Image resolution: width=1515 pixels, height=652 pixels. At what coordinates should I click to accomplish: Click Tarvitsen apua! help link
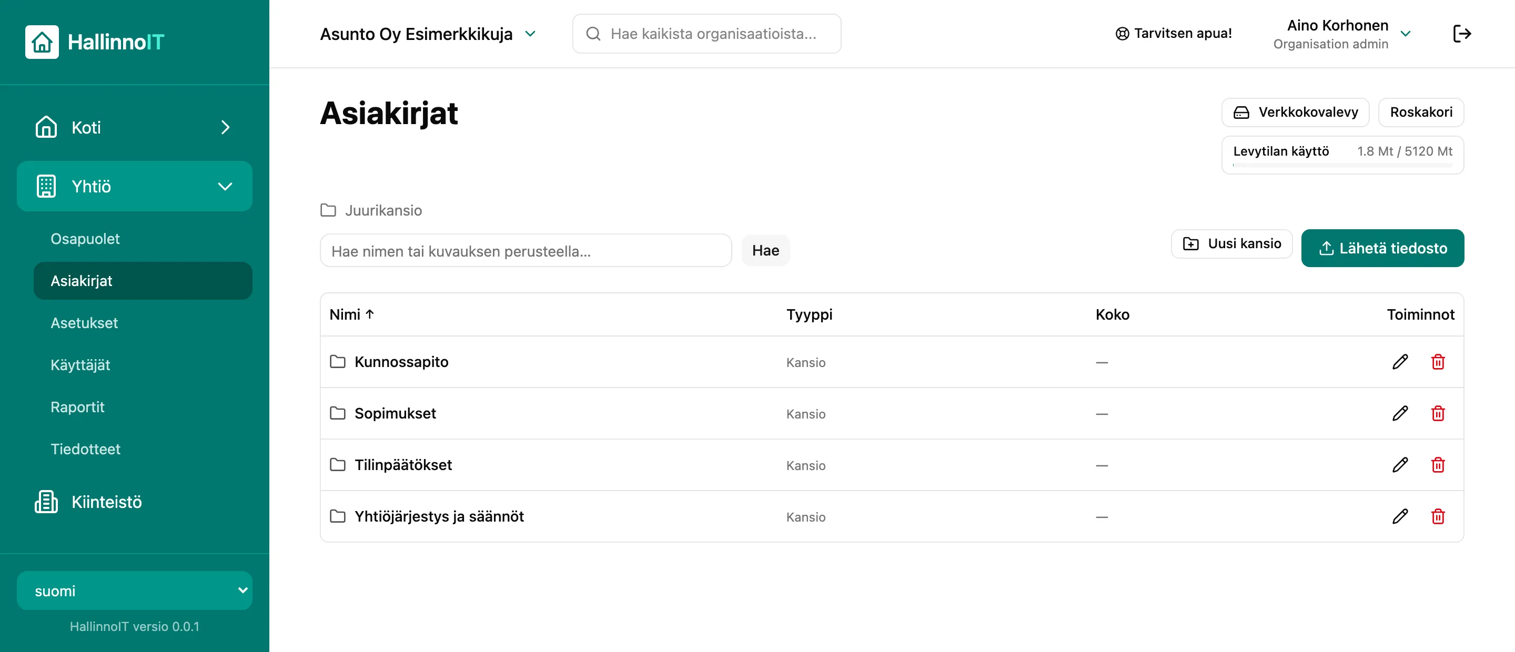point(1173,34)
